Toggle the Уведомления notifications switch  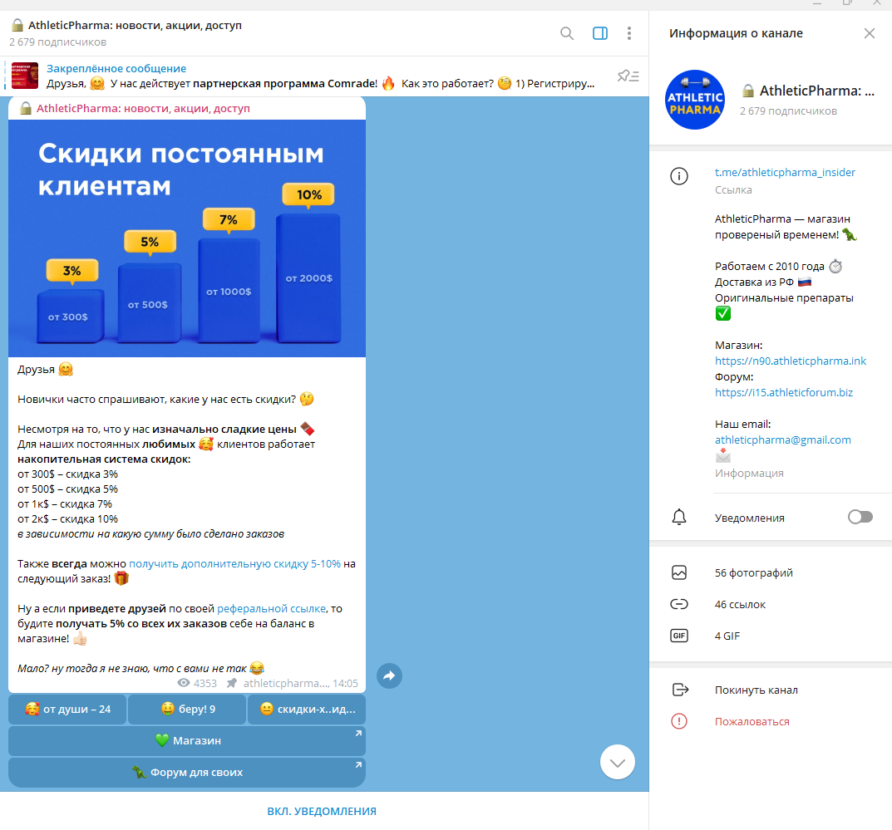[860, 518]
